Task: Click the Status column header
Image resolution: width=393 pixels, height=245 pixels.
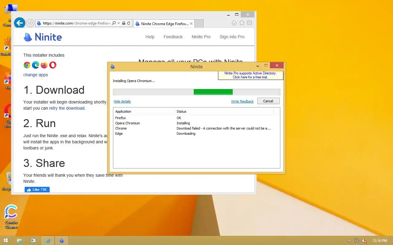Action: tap(224, 111)
